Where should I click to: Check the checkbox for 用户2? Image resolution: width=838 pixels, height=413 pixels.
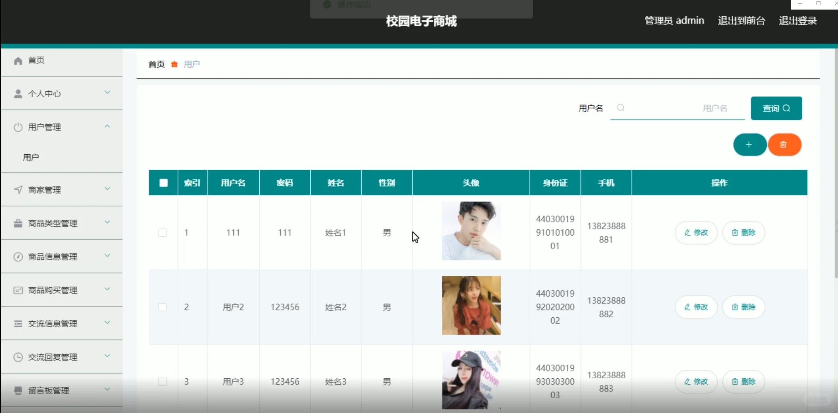pos(163,307)
